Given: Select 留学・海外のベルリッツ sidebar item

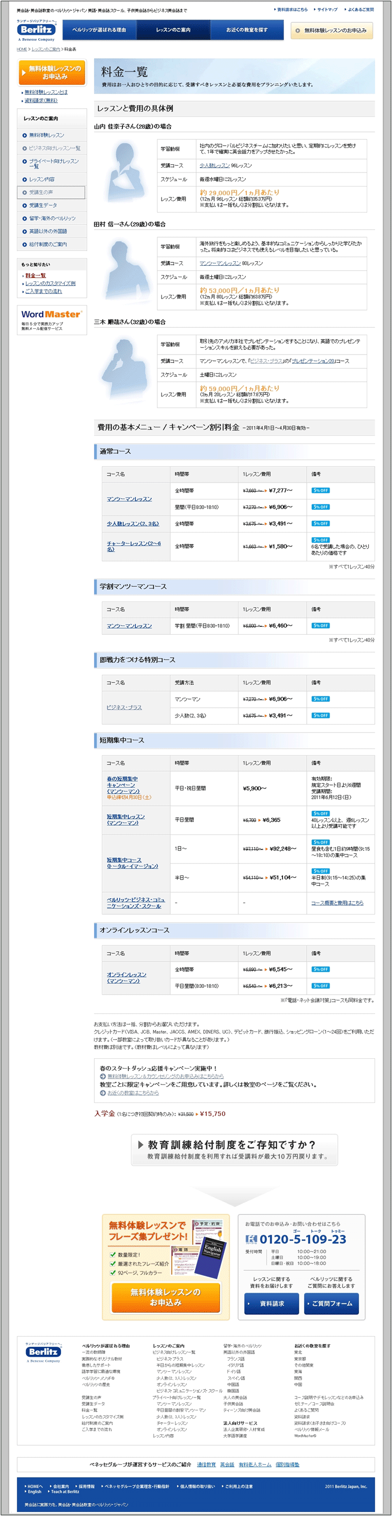Looking at the screenshot, I should [x=52, y=218].
